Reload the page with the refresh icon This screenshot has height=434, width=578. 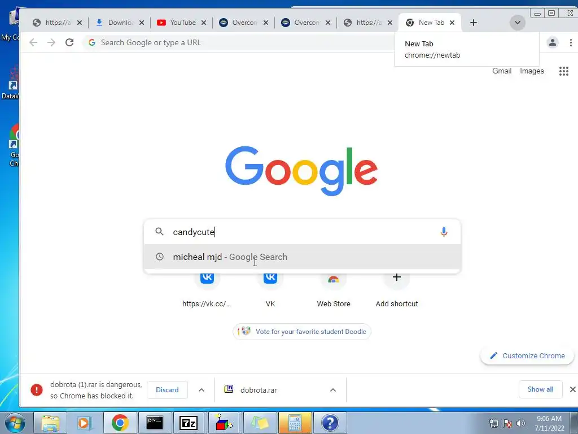point(69,42)
